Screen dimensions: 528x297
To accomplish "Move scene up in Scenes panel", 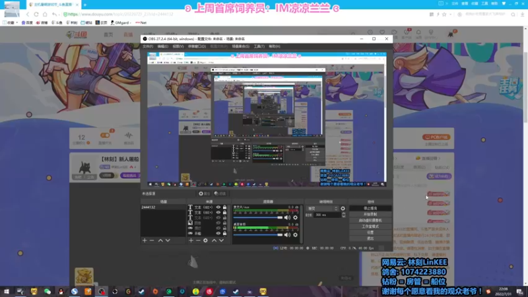I will [x=160, y=240].
